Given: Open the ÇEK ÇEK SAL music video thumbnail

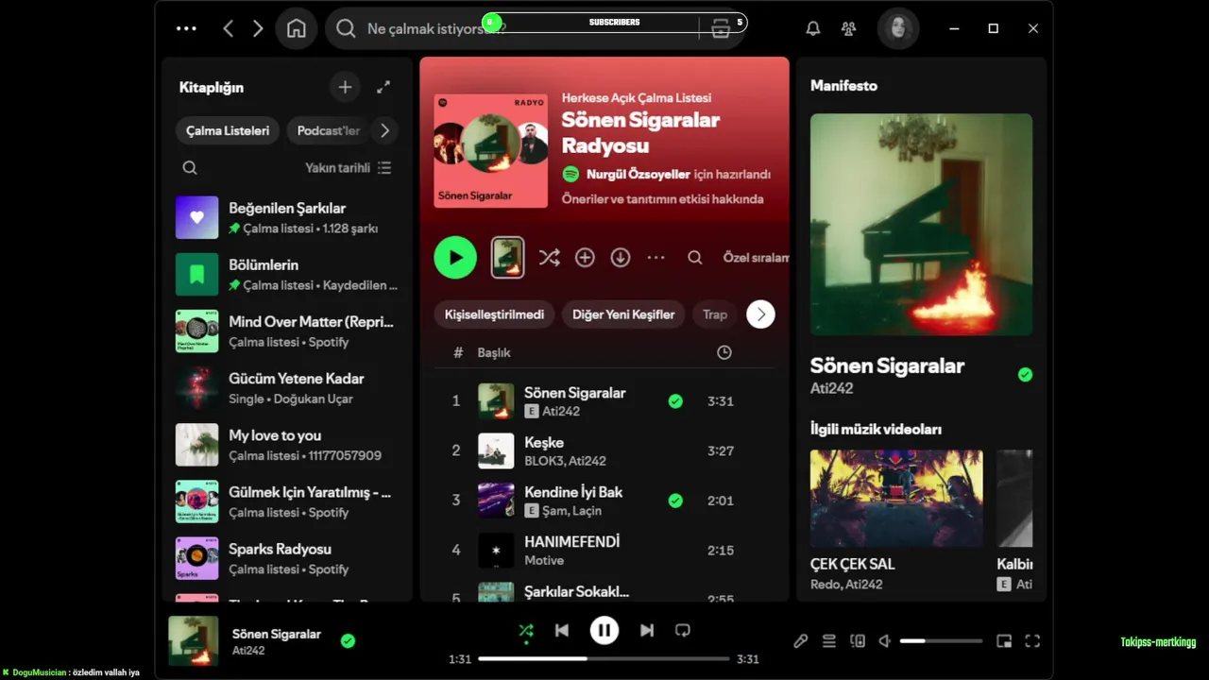Looking at the screenshot, I should click(896, 498).
